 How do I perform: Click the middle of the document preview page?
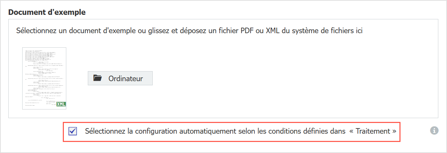click(x=44, y=78)
